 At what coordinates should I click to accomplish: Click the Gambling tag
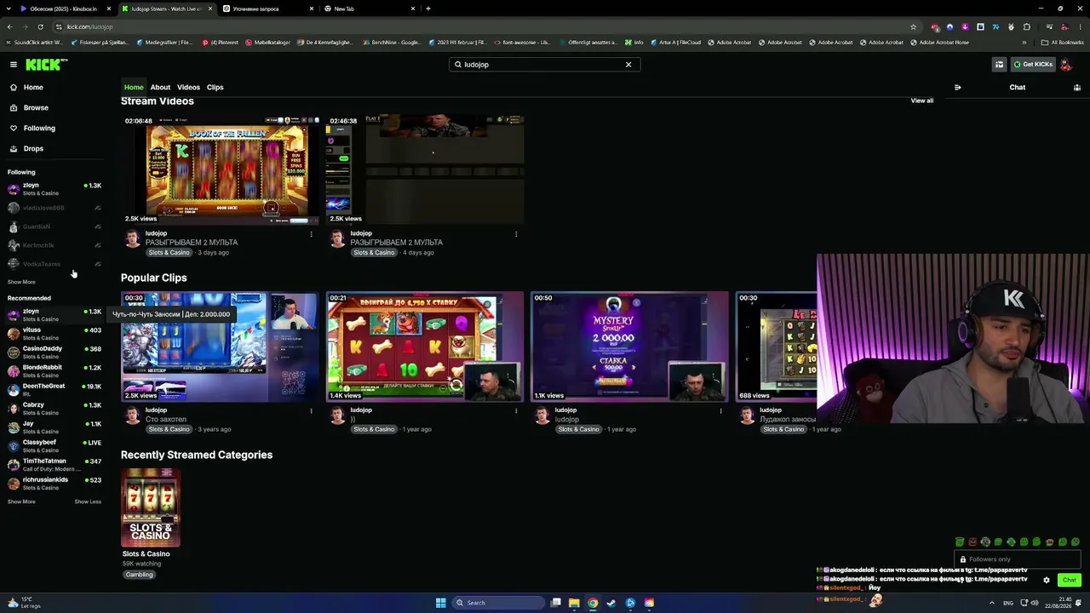[140, 575]
